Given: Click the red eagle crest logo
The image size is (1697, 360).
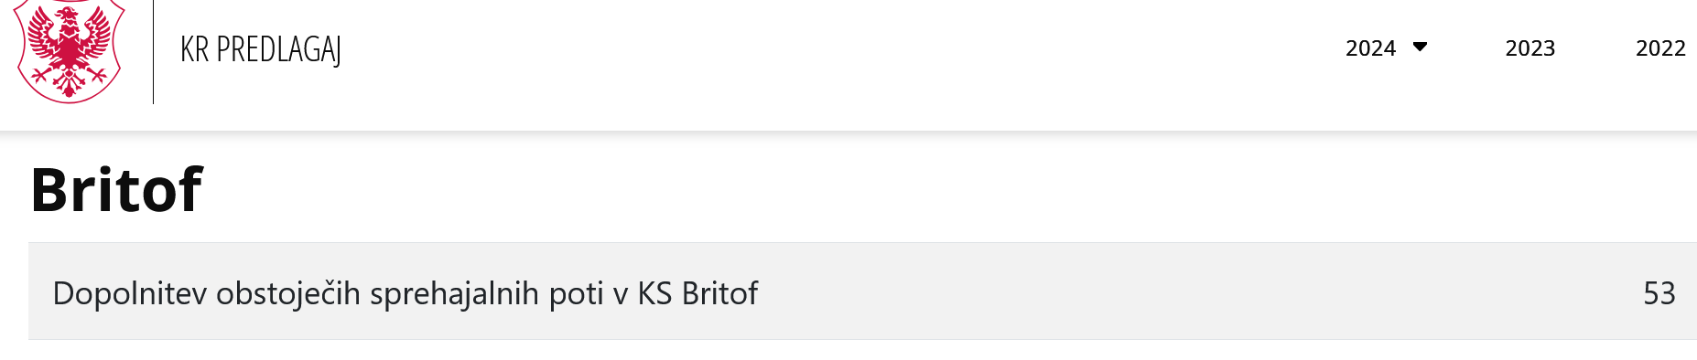Looking at the screenshot, I should click(x=70, y=50).
